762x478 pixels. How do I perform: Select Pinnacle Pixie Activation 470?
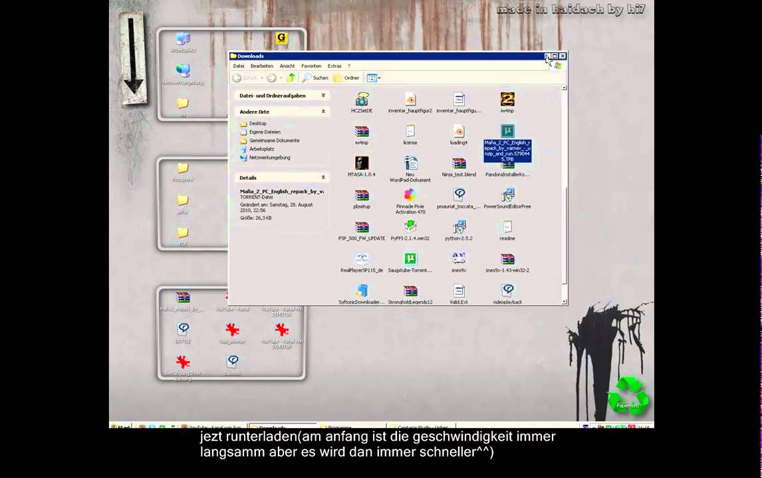[410, 201]
